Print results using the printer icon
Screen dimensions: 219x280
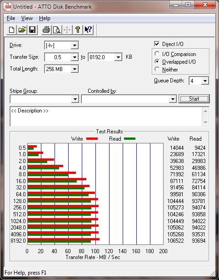point(46,30)
